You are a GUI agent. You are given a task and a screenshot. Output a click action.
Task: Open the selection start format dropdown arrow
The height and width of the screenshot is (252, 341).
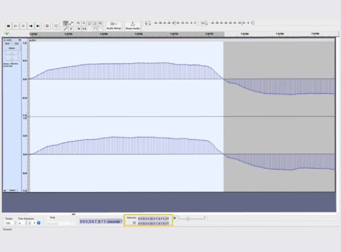point(168,218)
